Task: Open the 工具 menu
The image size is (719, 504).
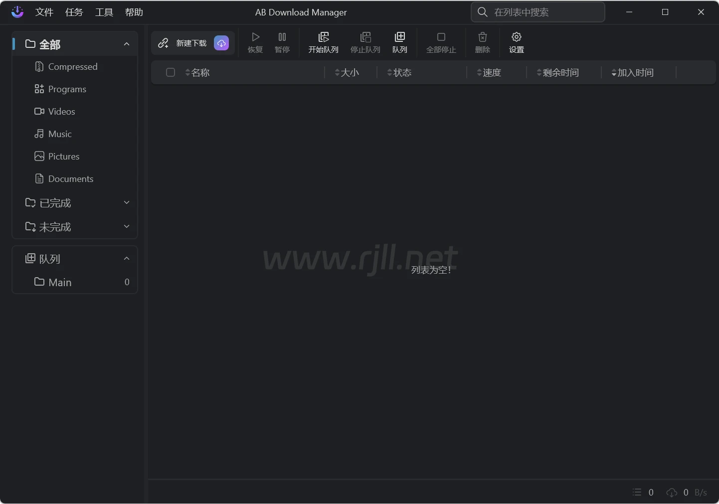Action: point(104,12)
